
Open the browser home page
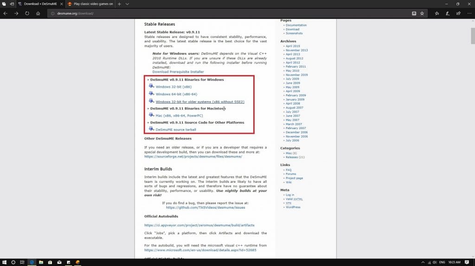click(x=38, y=13)
